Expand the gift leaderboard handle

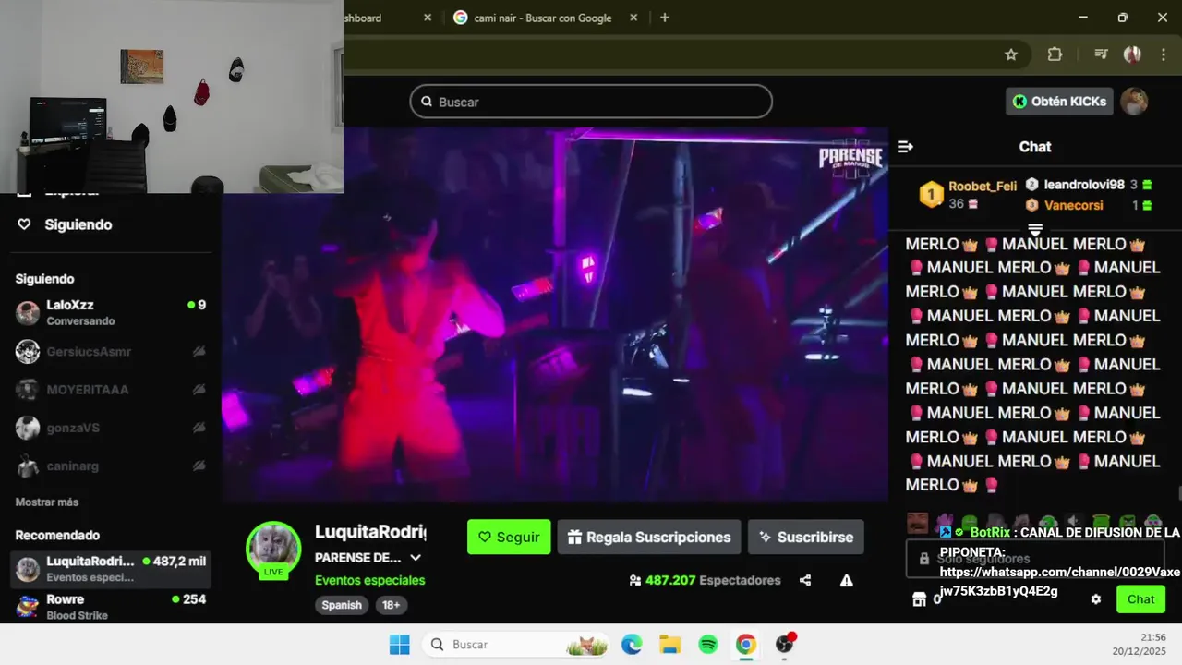point(1035,230)
